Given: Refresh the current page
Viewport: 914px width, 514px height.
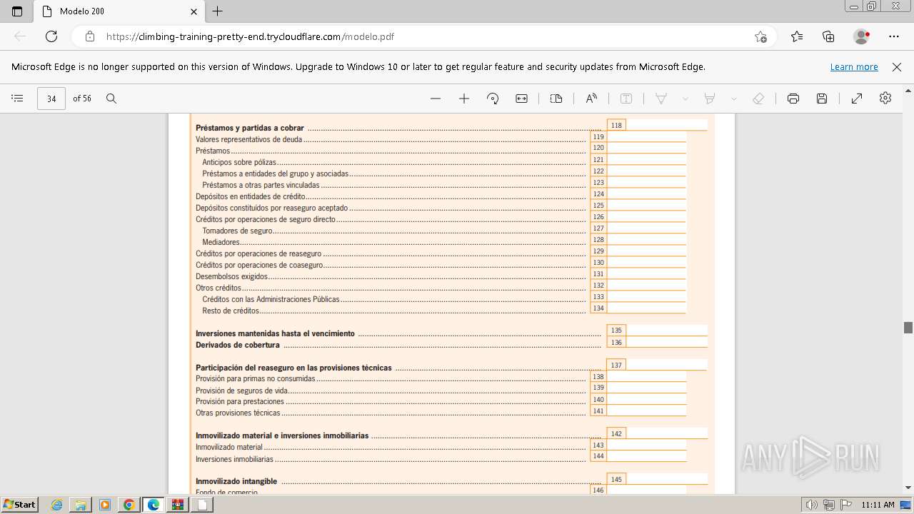Looking at the screenshot, I should pos(51,36).
